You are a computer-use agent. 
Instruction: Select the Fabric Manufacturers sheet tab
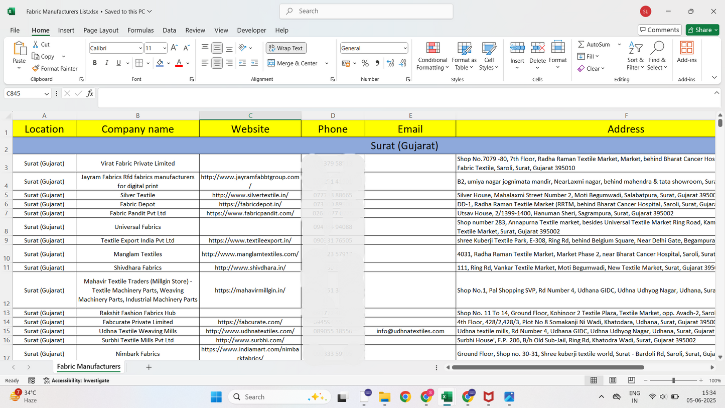[88, 367]
